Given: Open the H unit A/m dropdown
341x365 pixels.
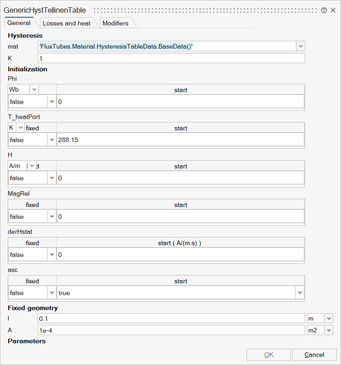Looking at the screenshot, I should click(32, 166).
